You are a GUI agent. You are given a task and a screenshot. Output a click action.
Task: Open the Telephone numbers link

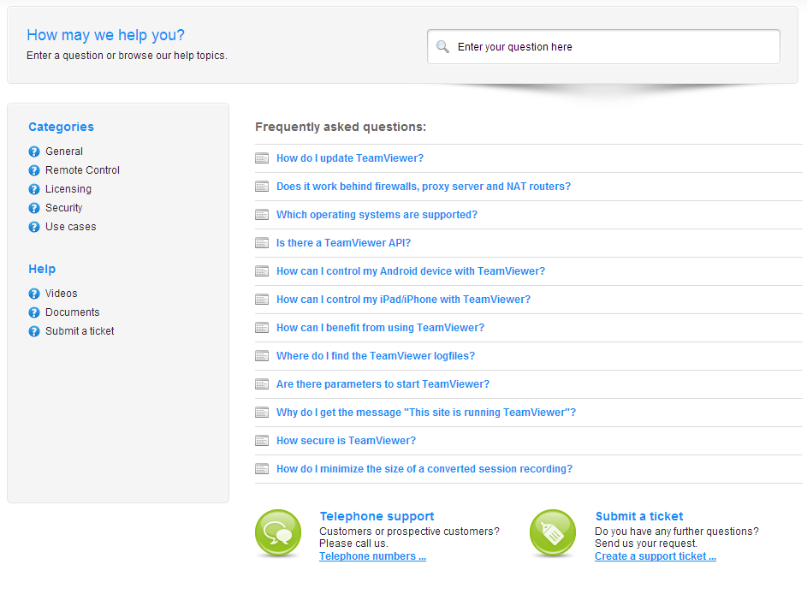coord(372,556)
